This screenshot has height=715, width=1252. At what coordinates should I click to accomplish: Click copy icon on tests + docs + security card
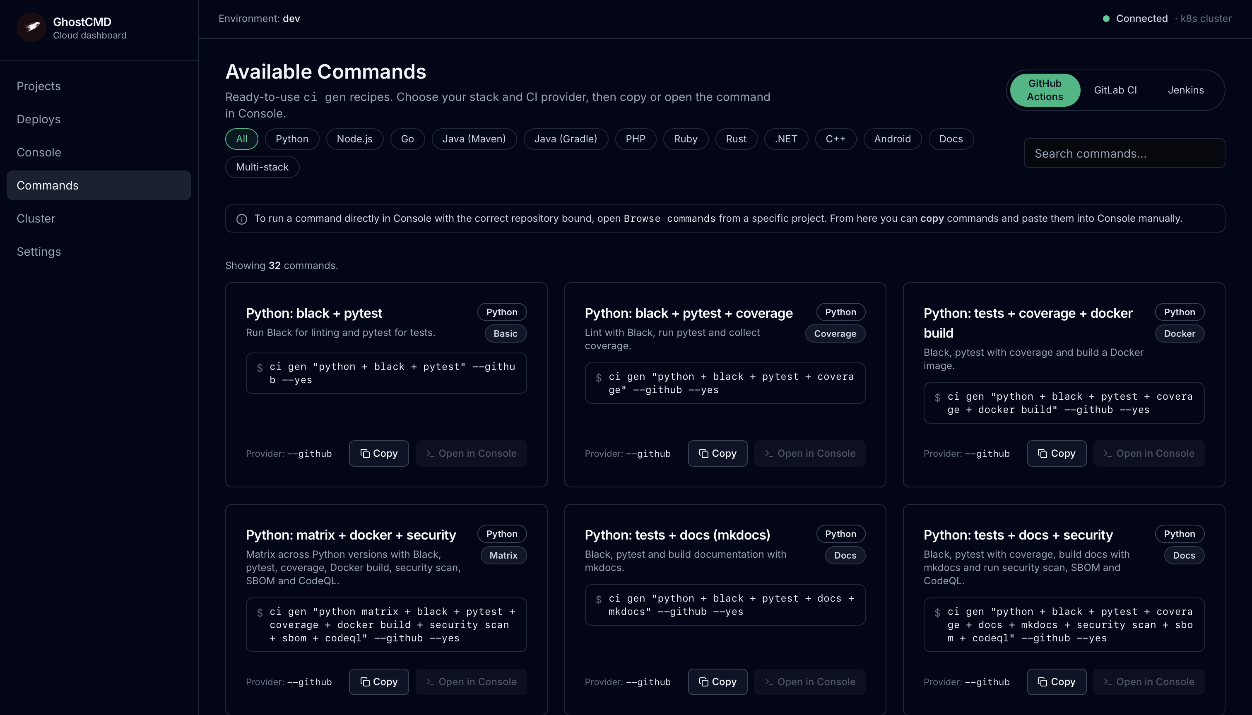[x=1042, y=681]
